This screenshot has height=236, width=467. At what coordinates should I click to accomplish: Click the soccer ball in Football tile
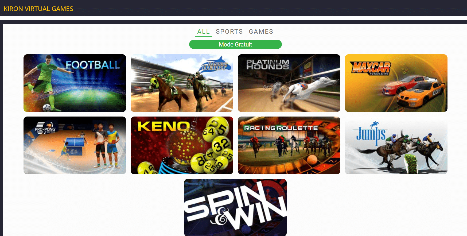coord(47,107)
